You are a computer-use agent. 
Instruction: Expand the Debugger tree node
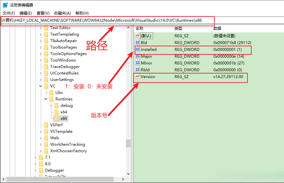click(36, 170)
